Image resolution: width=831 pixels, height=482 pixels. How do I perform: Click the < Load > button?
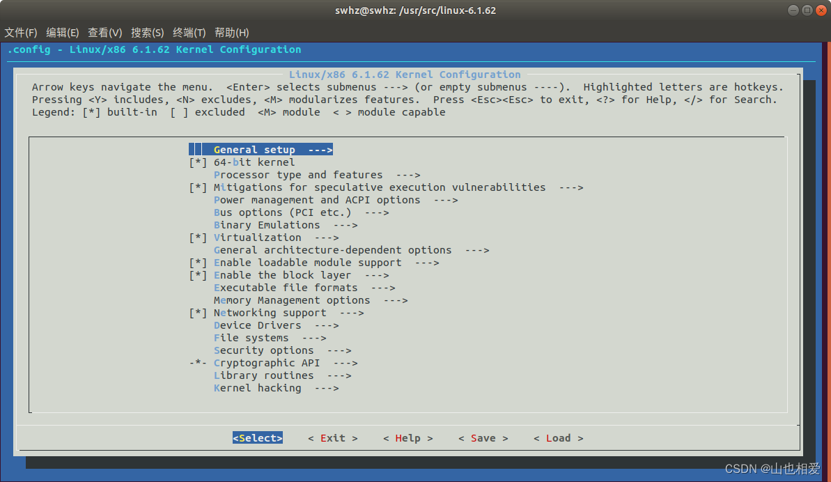point(559,438)
